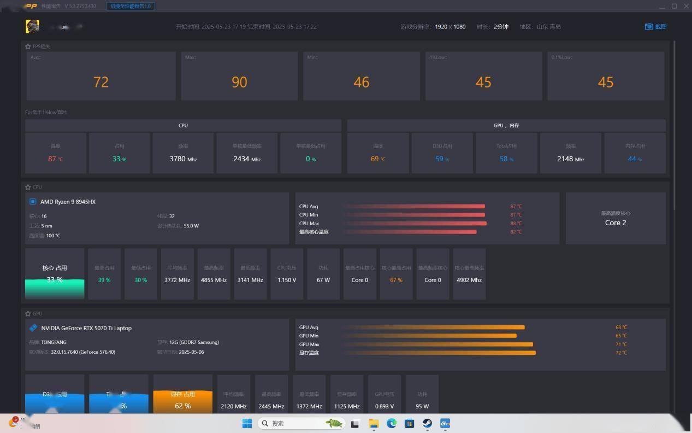Click the CPU Avg temperature bar

[x=415, y=206]
